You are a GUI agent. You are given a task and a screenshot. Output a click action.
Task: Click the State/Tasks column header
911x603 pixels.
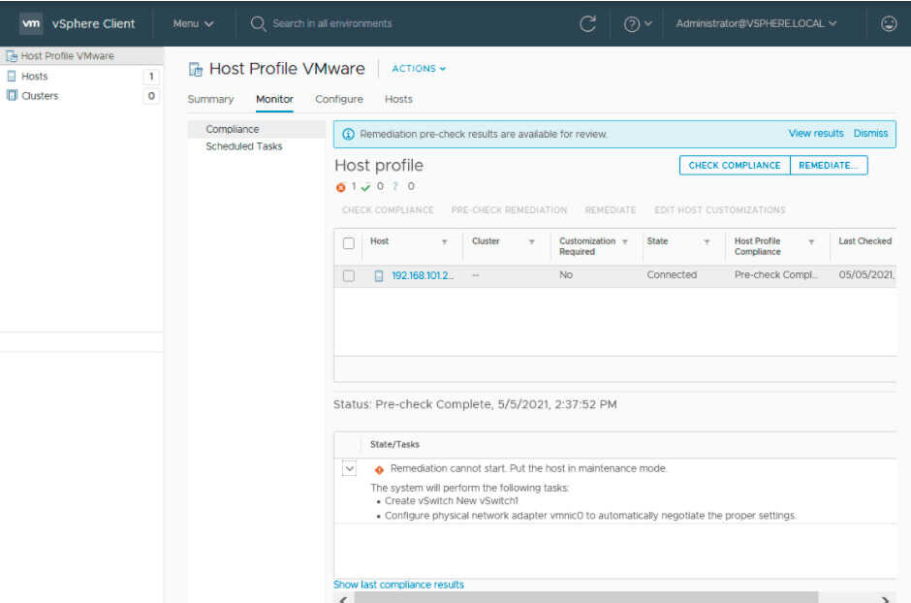[x=394, y=444]
